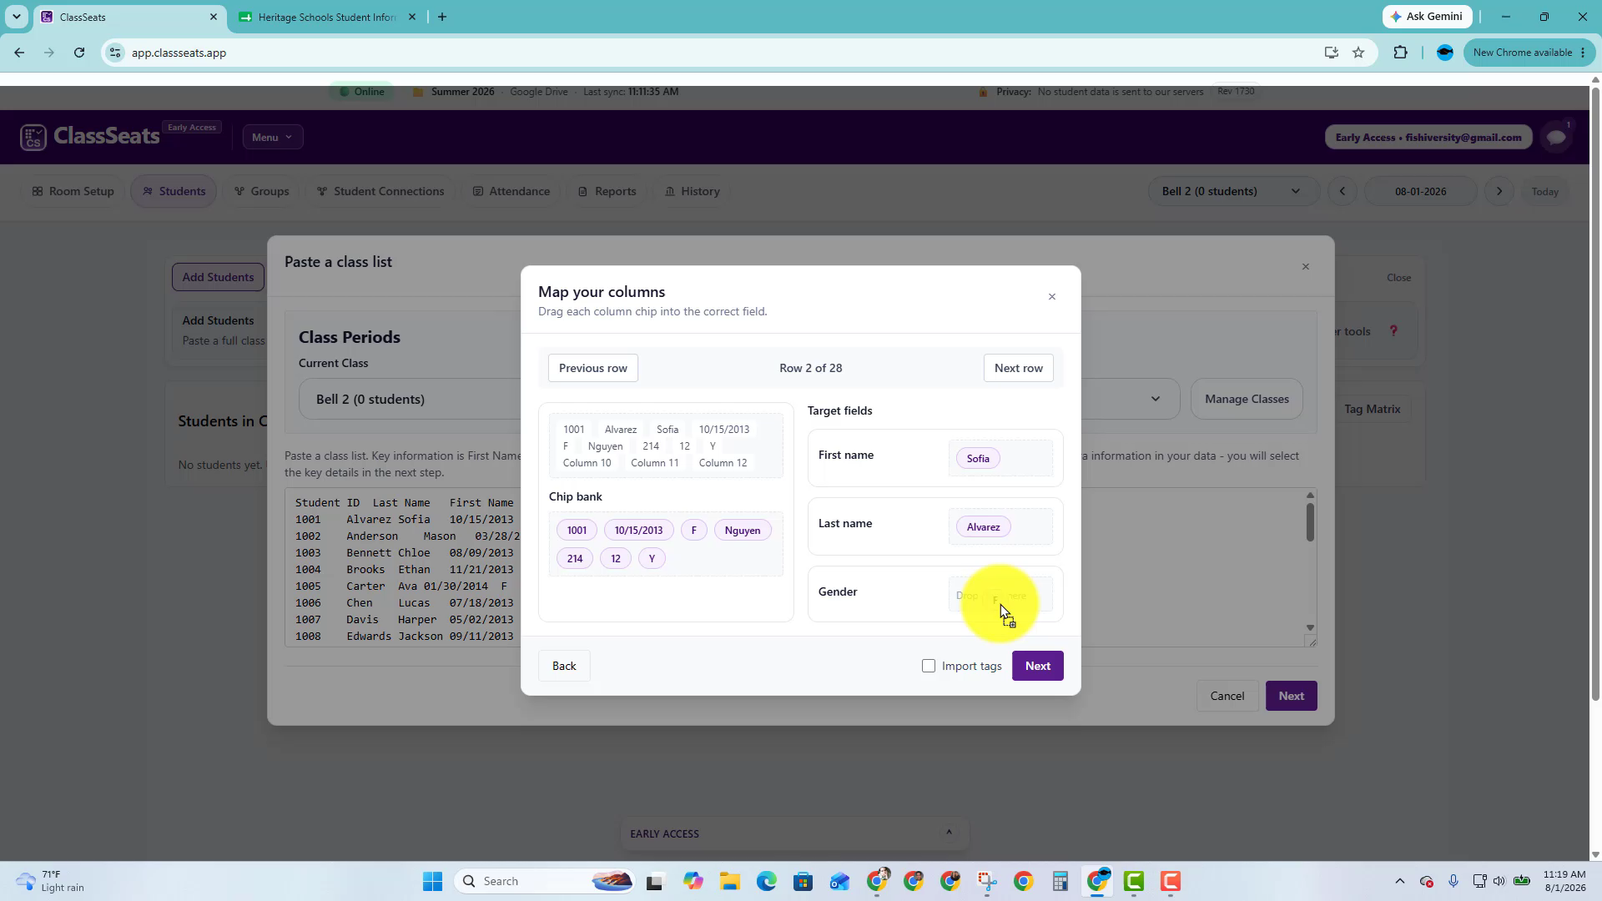This screenshot has width=1602, height=901.
Task: Open the Attendance tab
Action: point(511,191)
